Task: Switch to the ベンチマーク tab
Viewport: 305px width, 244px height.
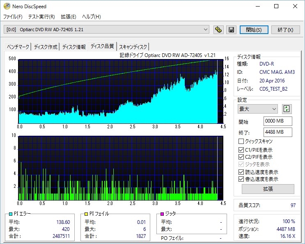Action: [x=18, y=47]
